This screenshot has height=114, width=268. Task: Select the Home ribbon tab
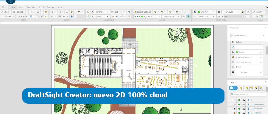12,7
